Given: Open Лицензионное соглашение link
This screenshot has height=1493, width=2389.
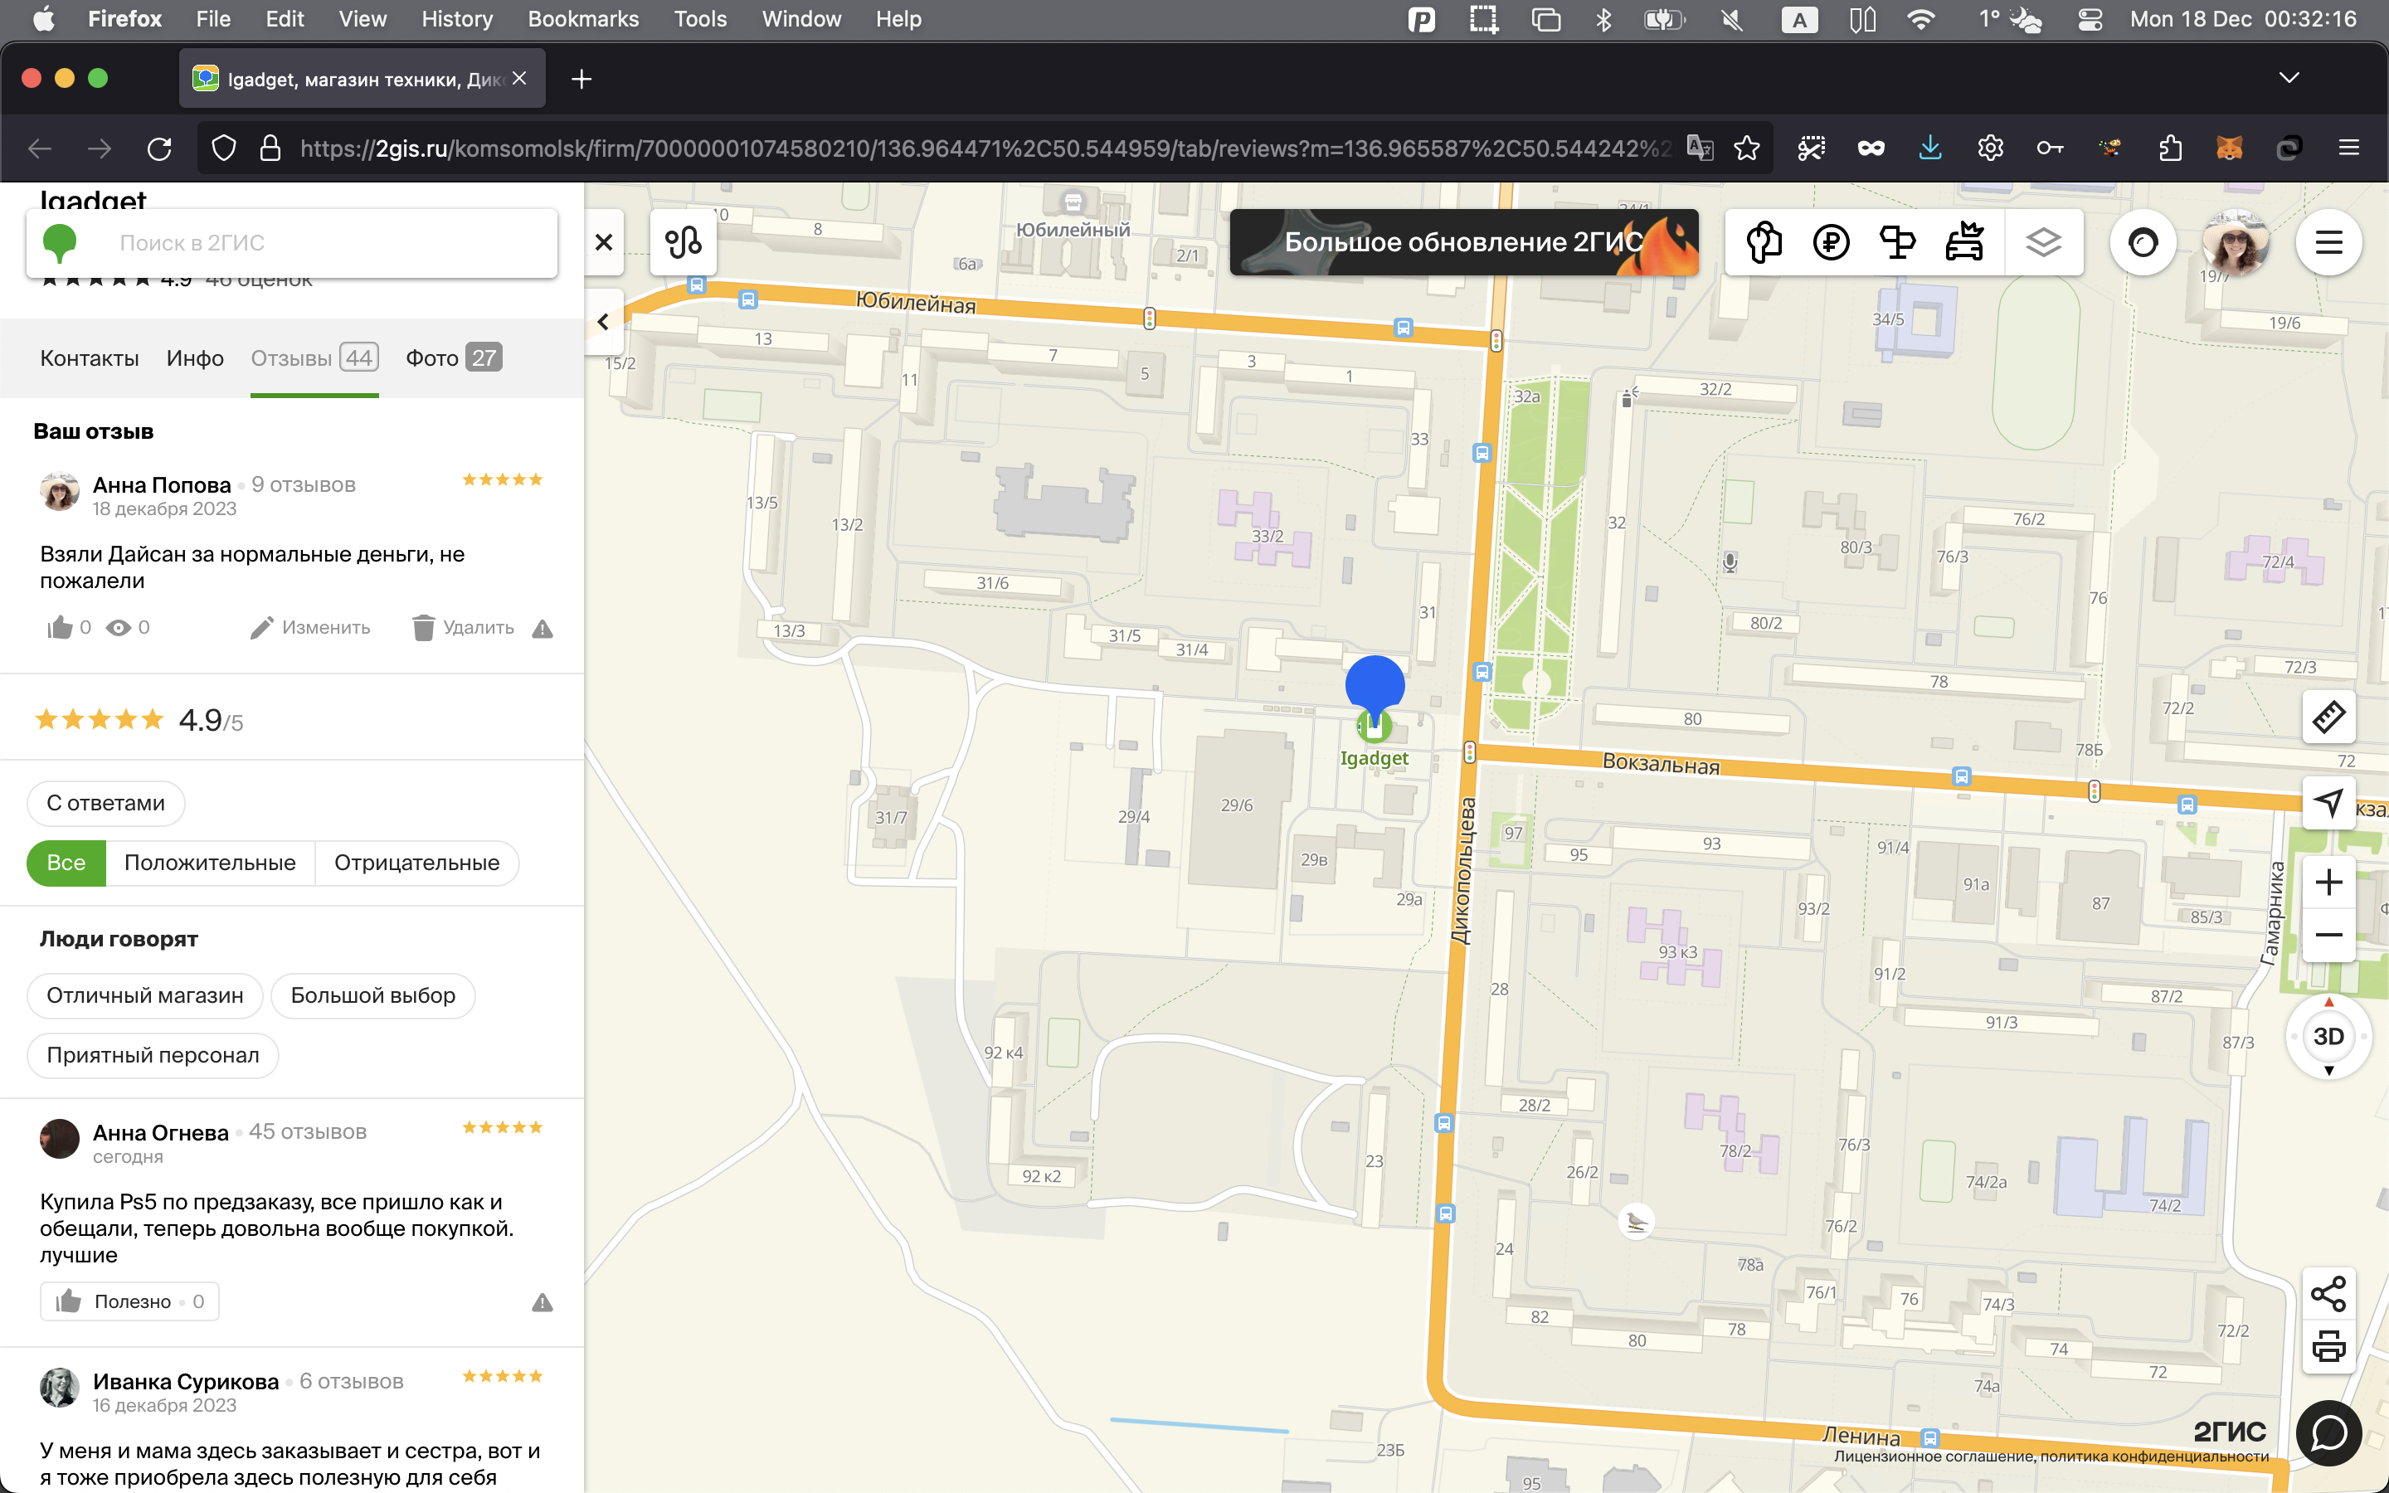Looking at the screenshot, I should 1934,1457.
